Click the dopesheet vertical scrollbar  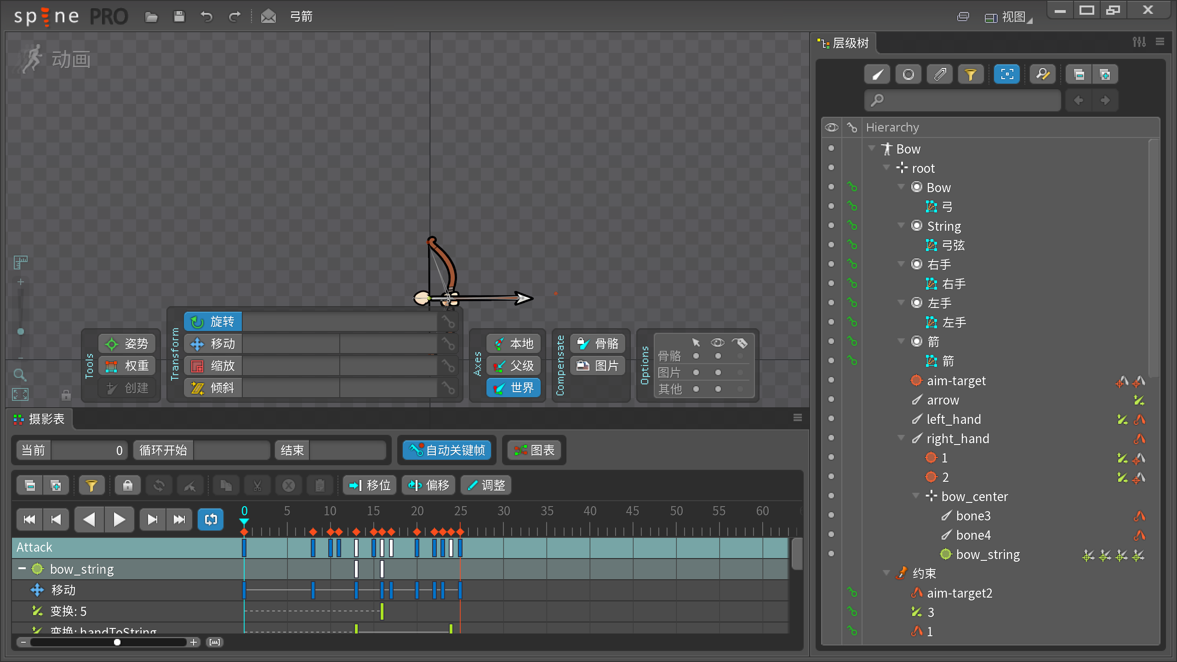797,554
